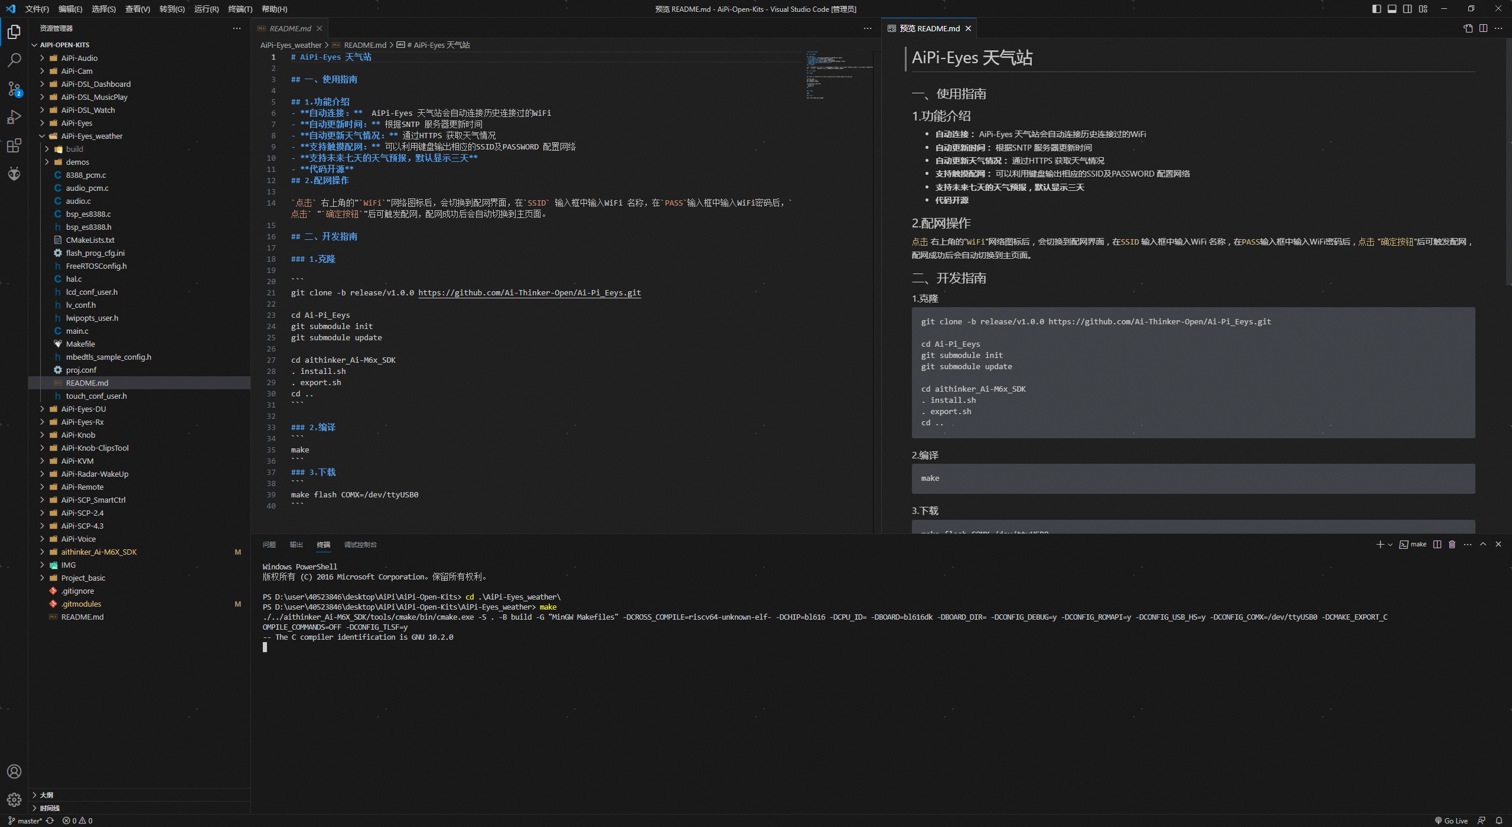This screenshot has height=827, width=1512.
Task: Expand the aithinker_Ai-M6X_SDK folder
Action: (139, 552)
